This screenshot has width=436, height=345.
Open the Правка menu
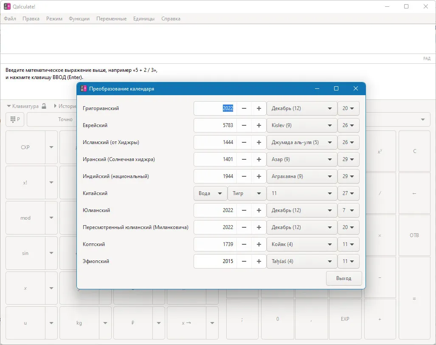click(31, 19)
